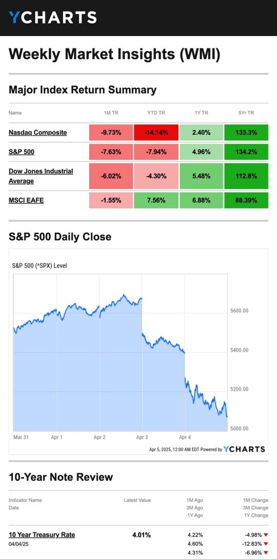Viewport: 277px width, 559px height.
Task: Click red down arrow beside -6.96%
Action: tap(266, 553)
